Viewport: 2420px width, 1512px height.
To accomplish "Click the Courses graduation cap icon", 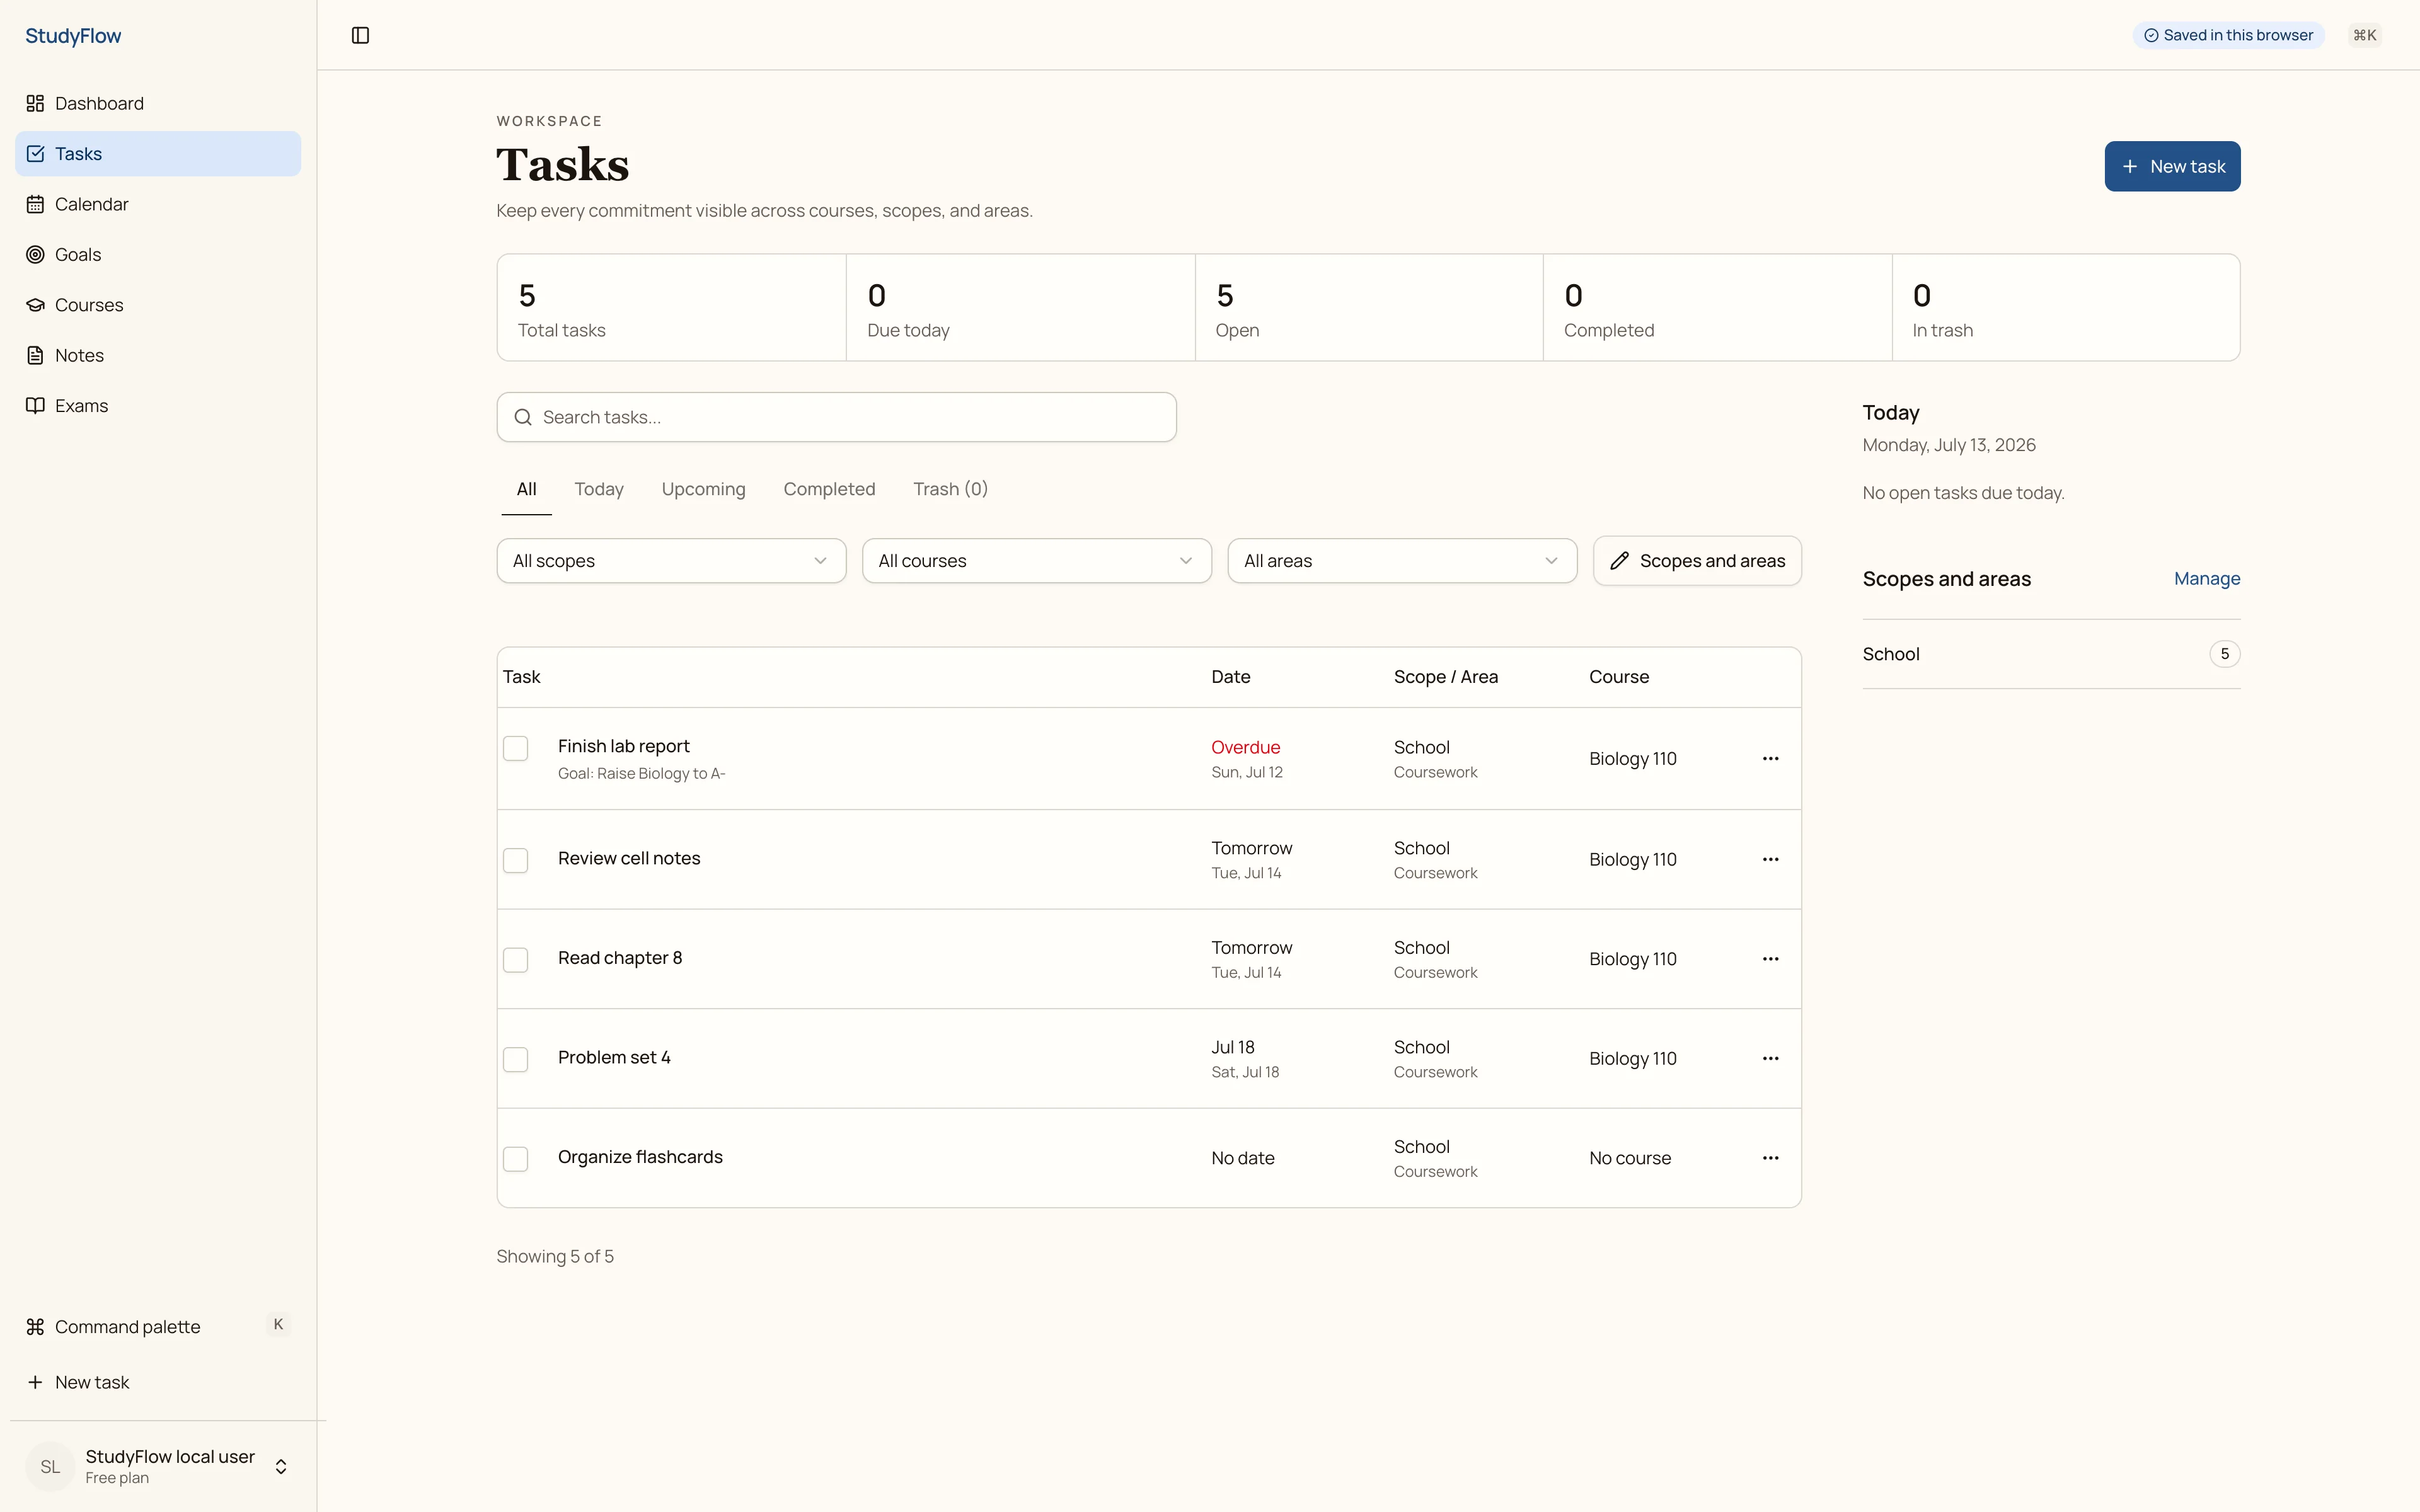I will tap(35, 305).
